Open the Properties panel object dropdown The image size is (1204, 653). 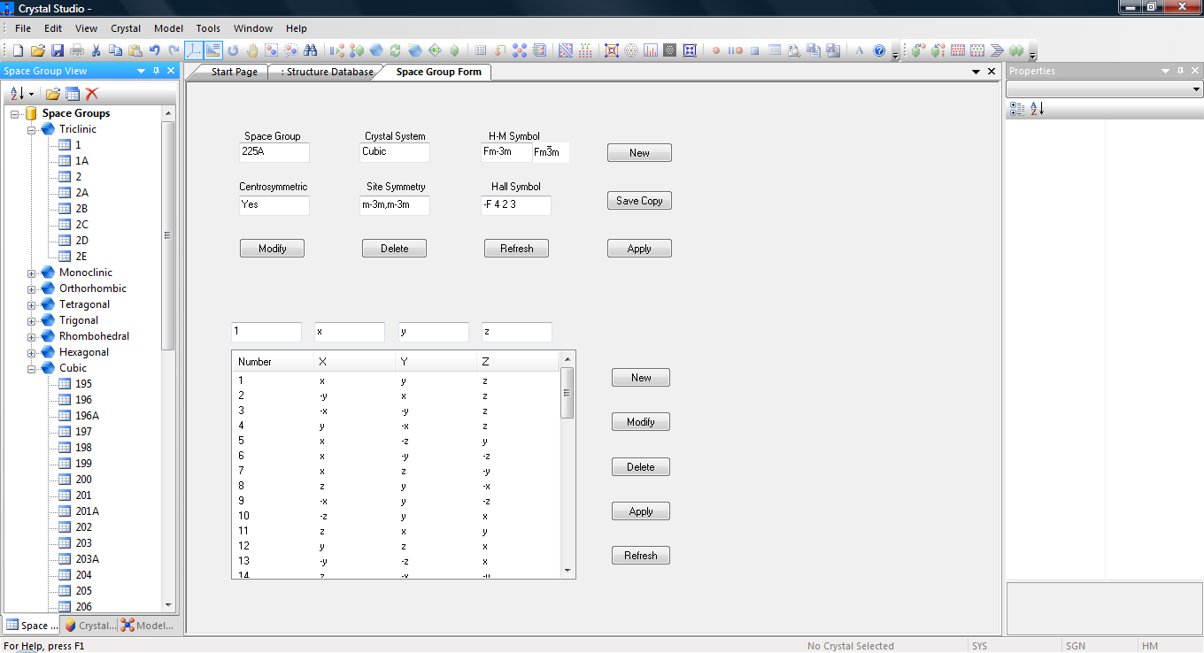[x=1197, y=89]
